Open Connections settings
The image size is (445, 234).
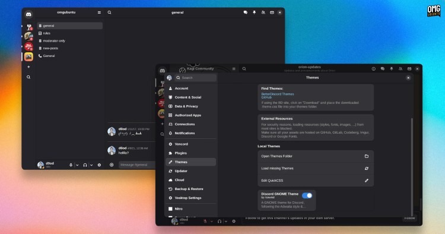pyautogui.click(x=190, y=124)
